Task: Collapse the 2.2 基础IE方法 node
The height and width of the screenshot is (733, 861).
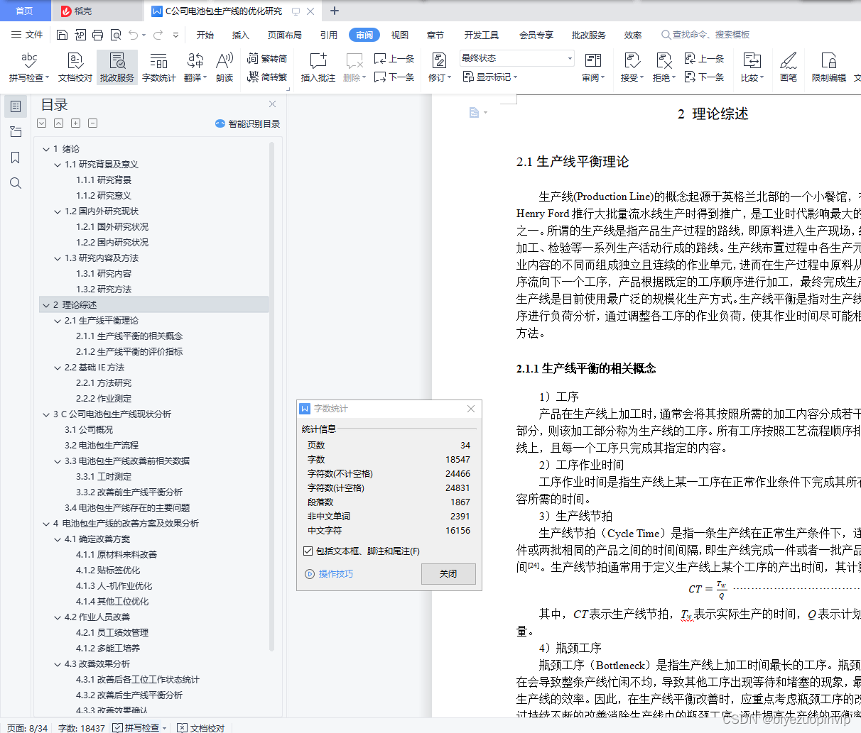Action: pos(58,368)
